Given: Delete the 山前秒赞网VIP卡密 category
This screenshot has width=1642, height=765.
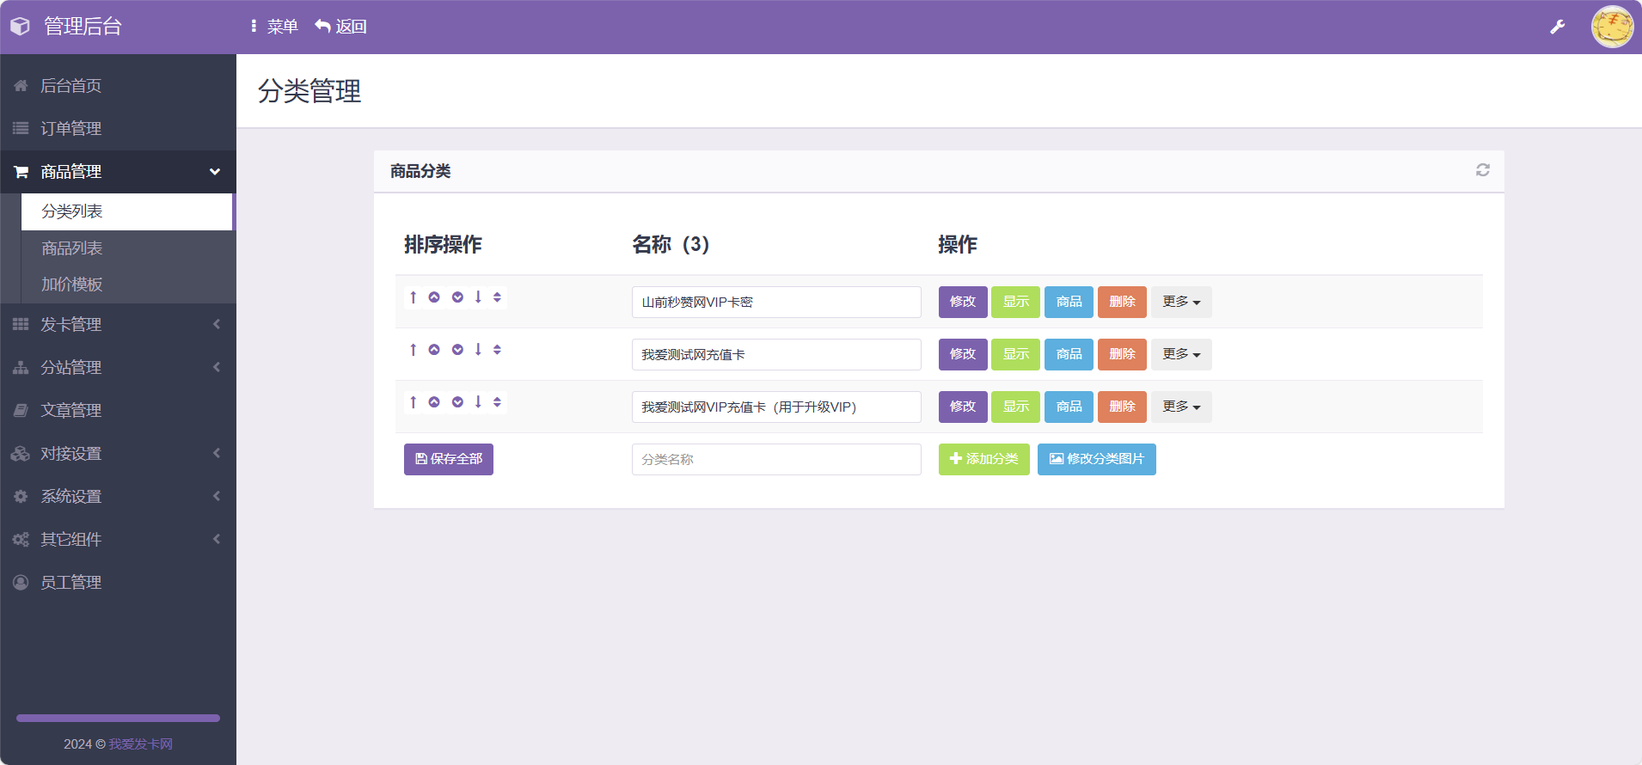Looking at the screenshot, I should click(1122, 302).
